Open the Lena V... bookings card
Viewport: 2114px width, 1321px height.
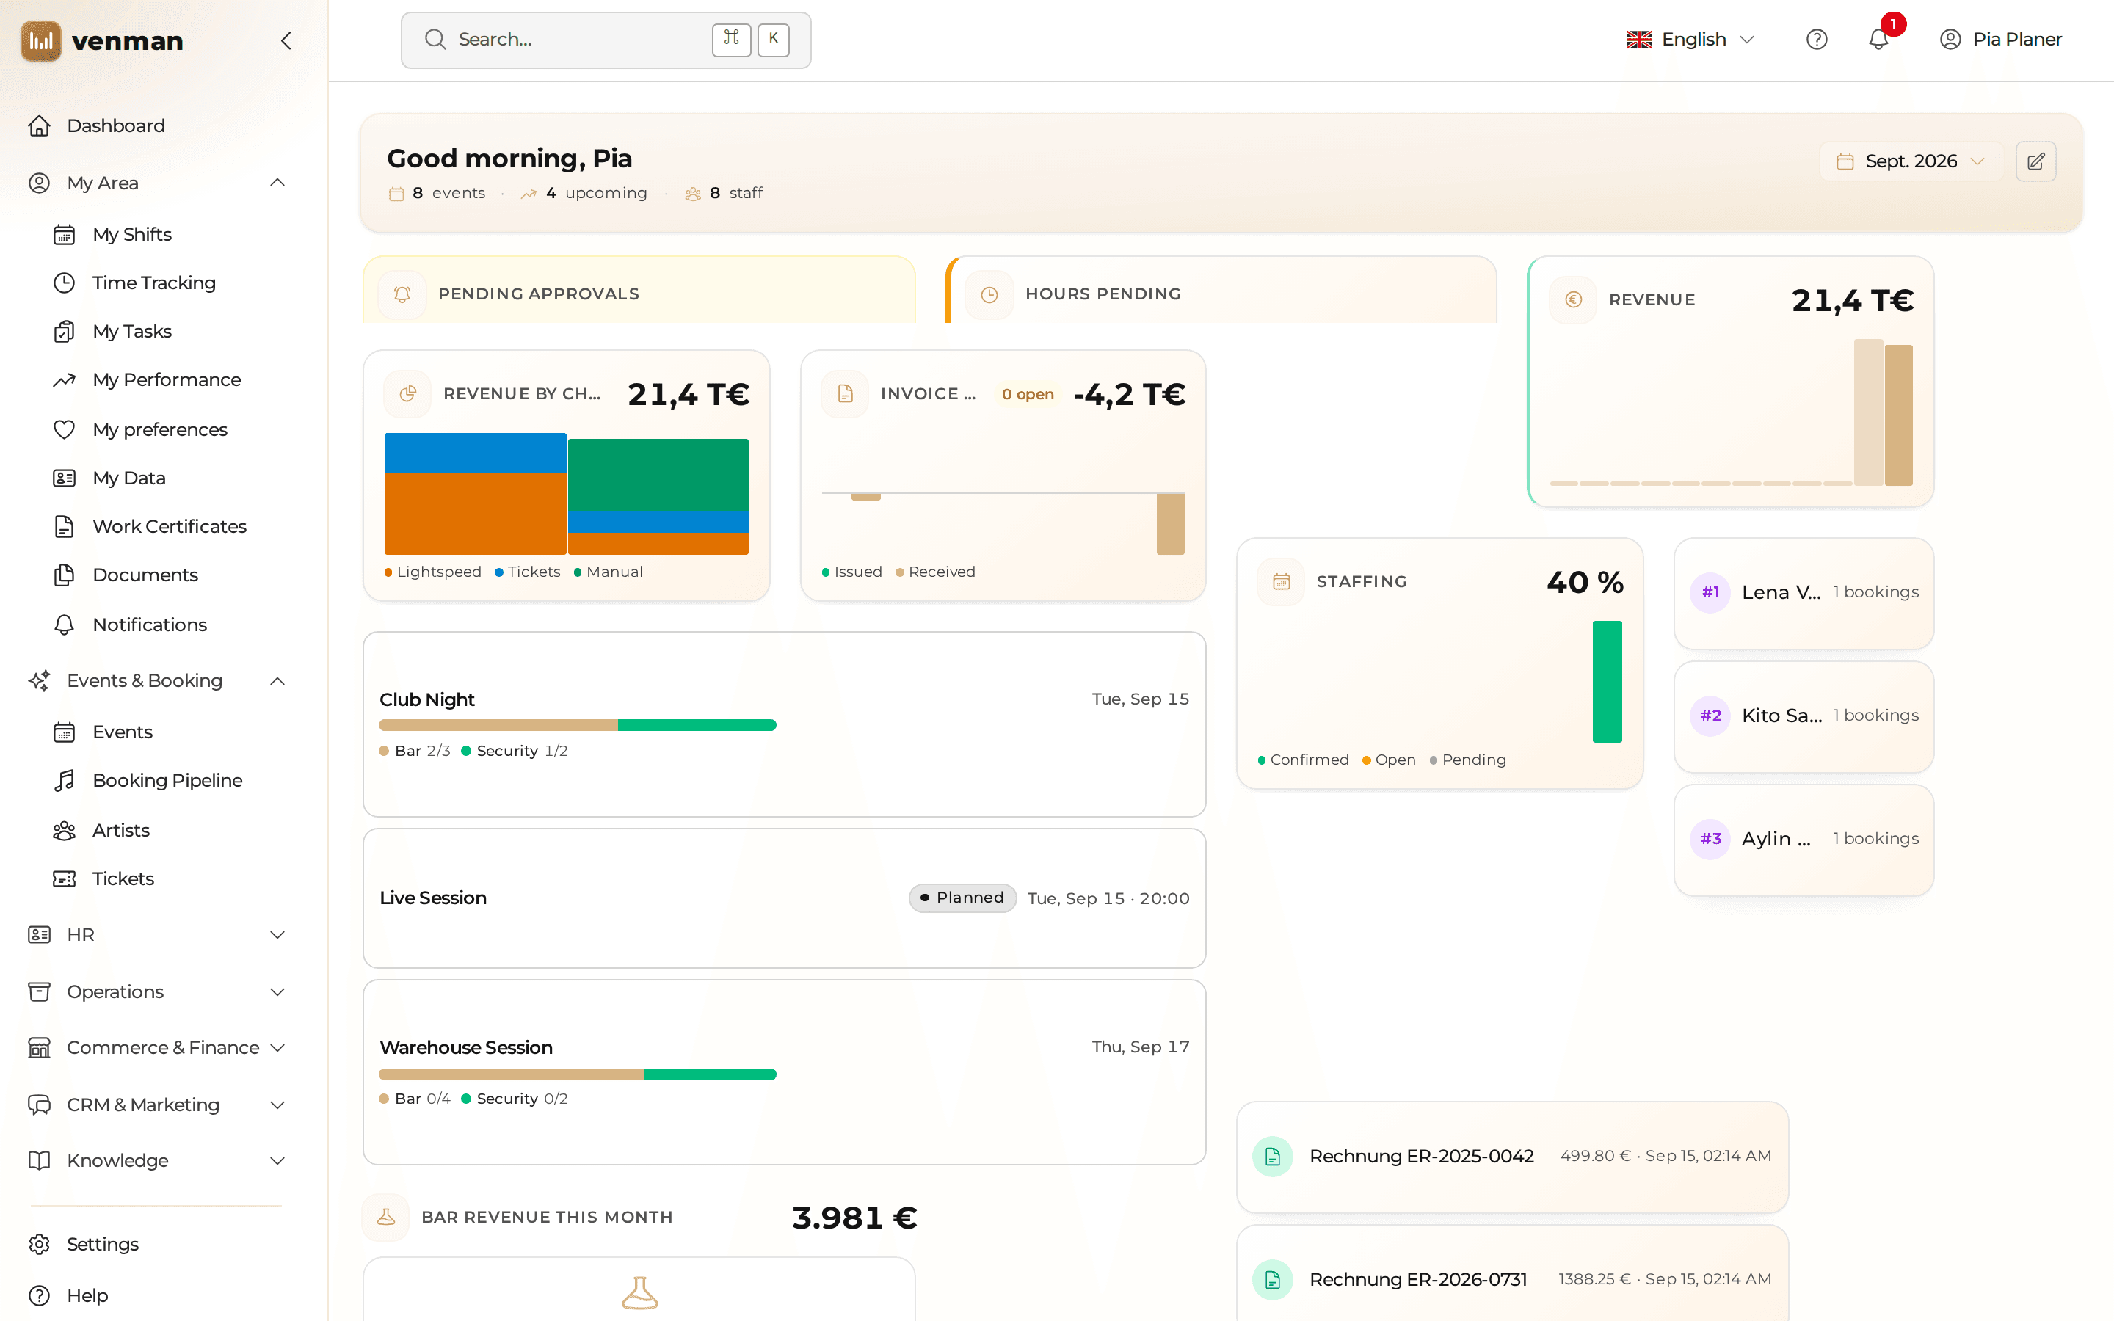tap(1803, 593)
